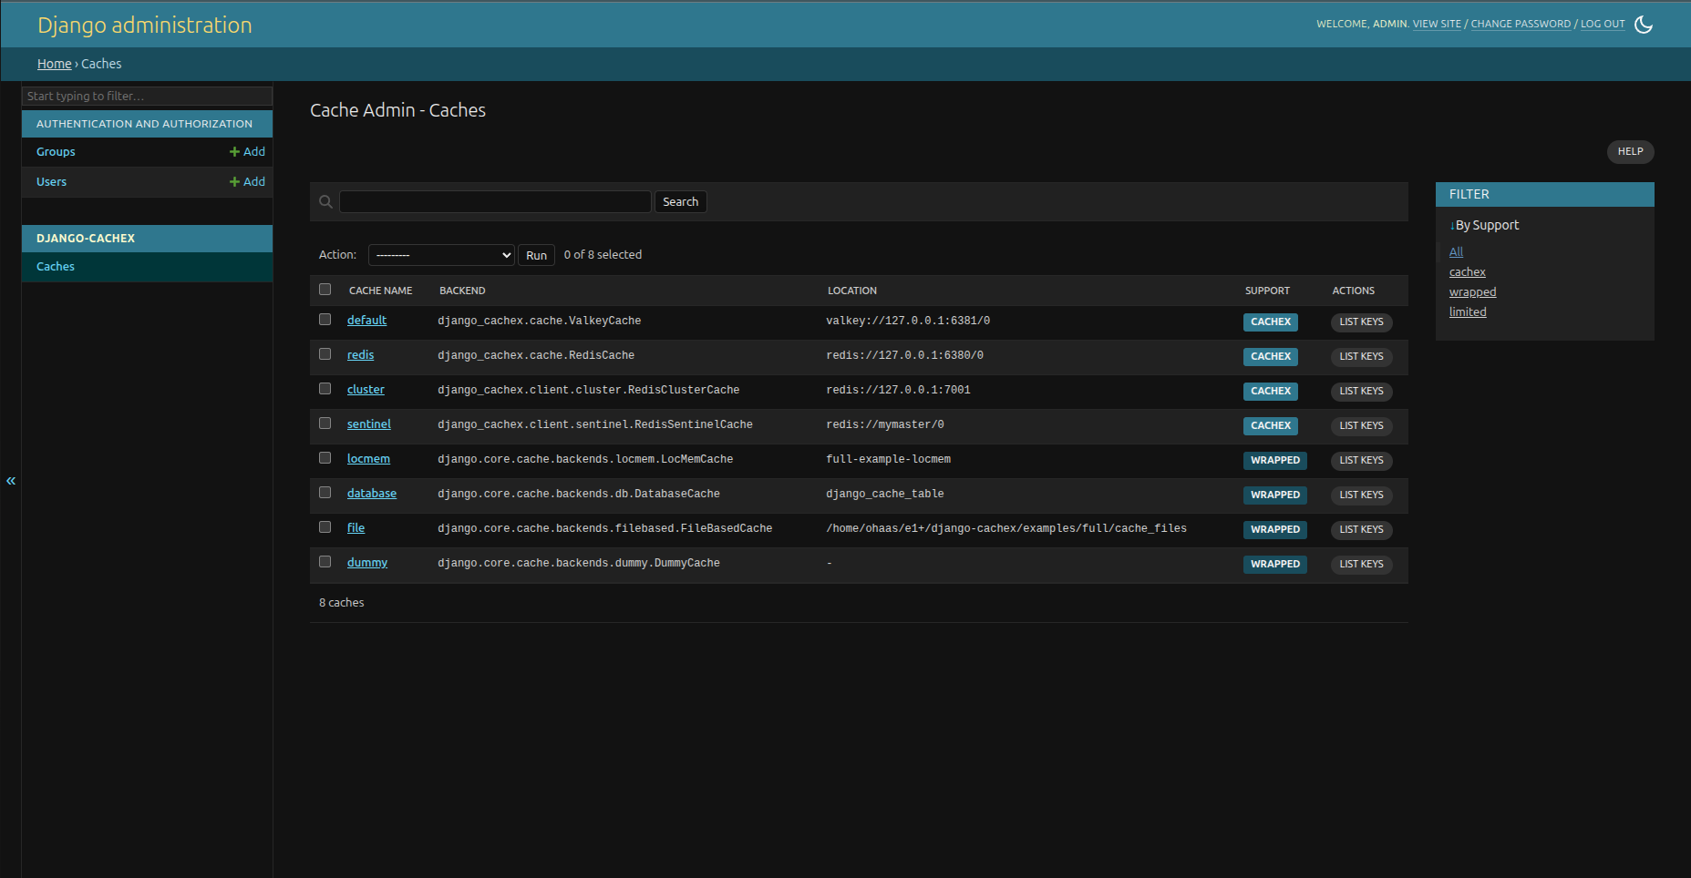The height and width of the screenshot is (878, 1691).
Task: Focus the cache search input field
Action: pyautogui.click(x=495, y=202)
